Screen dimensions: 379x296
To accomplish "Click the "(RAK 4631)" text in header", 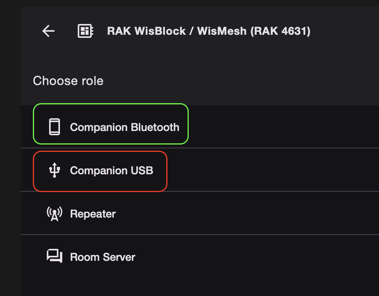I will pos(280,31).
